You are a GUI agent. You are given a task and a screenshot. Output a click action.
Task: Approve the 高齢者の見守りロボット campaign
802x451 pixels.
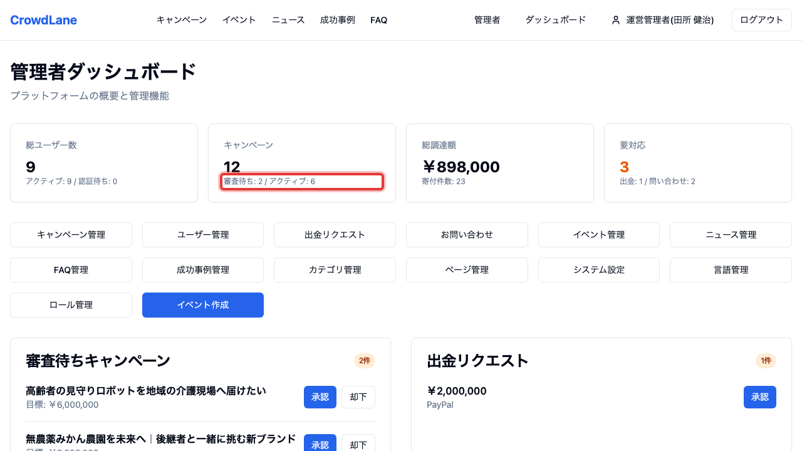click(x=320, y=397)
